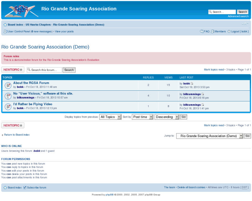Click the Board index home icon in breadcrumb
Viewport: 252px width, 201px height.
pos(5,25)
